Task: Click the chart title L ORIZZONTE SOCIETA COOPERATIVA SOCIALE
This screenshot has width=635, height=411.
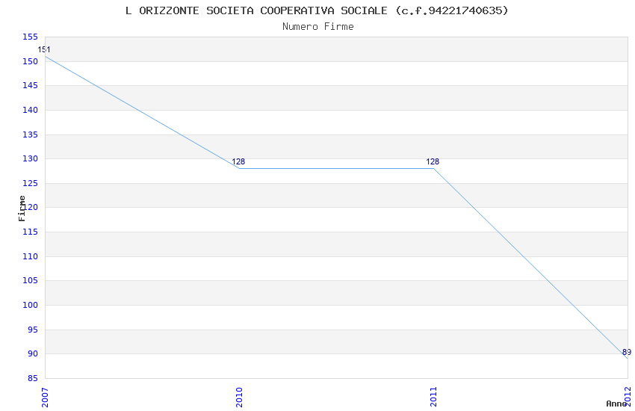Action: click(317, 10)
